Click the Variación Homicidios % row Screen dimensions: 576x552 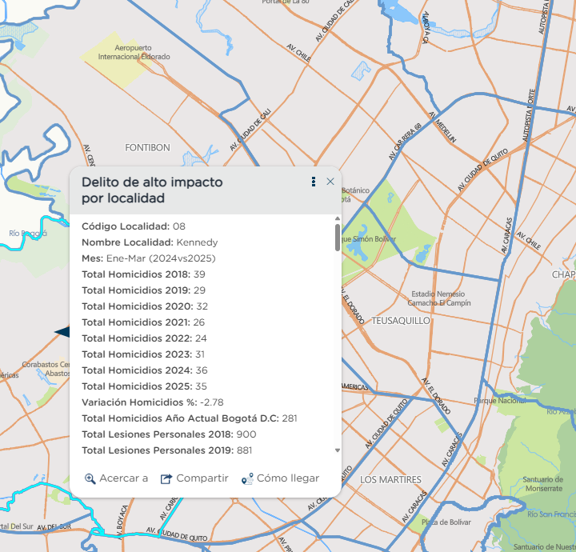150,402
